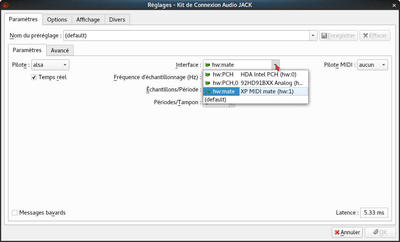Click the red X icon on Annuler
This screenshot has width=400, height=242.
pos(337,232)
